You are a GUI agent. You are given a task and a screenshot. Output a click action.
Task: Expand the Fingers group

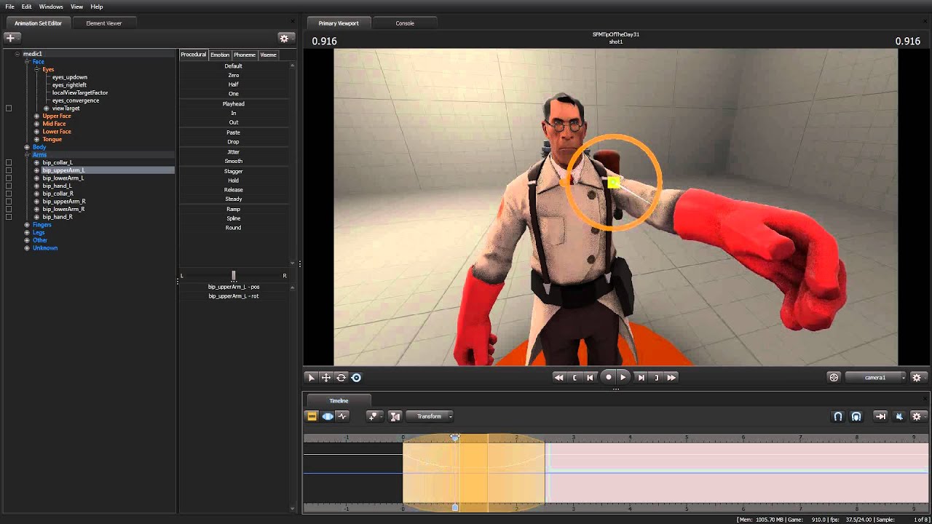point(27,225)
